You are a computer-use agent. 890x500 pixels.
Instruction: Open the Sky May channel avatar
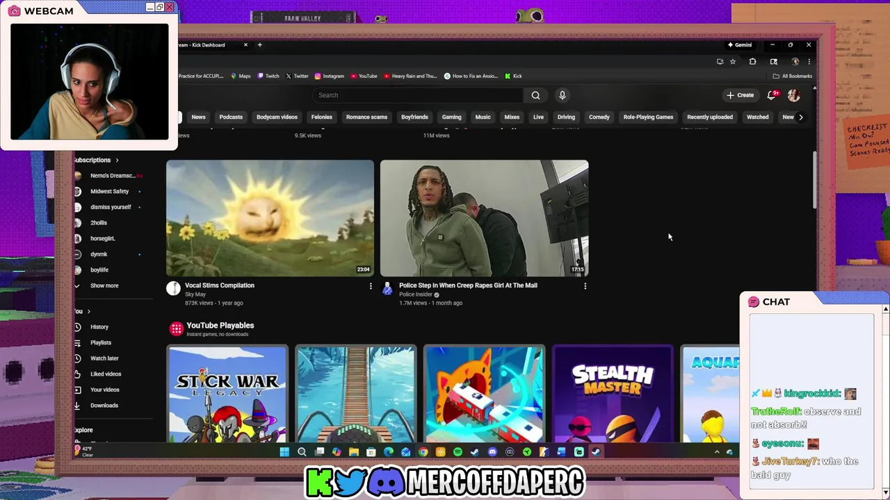(173, 288)
